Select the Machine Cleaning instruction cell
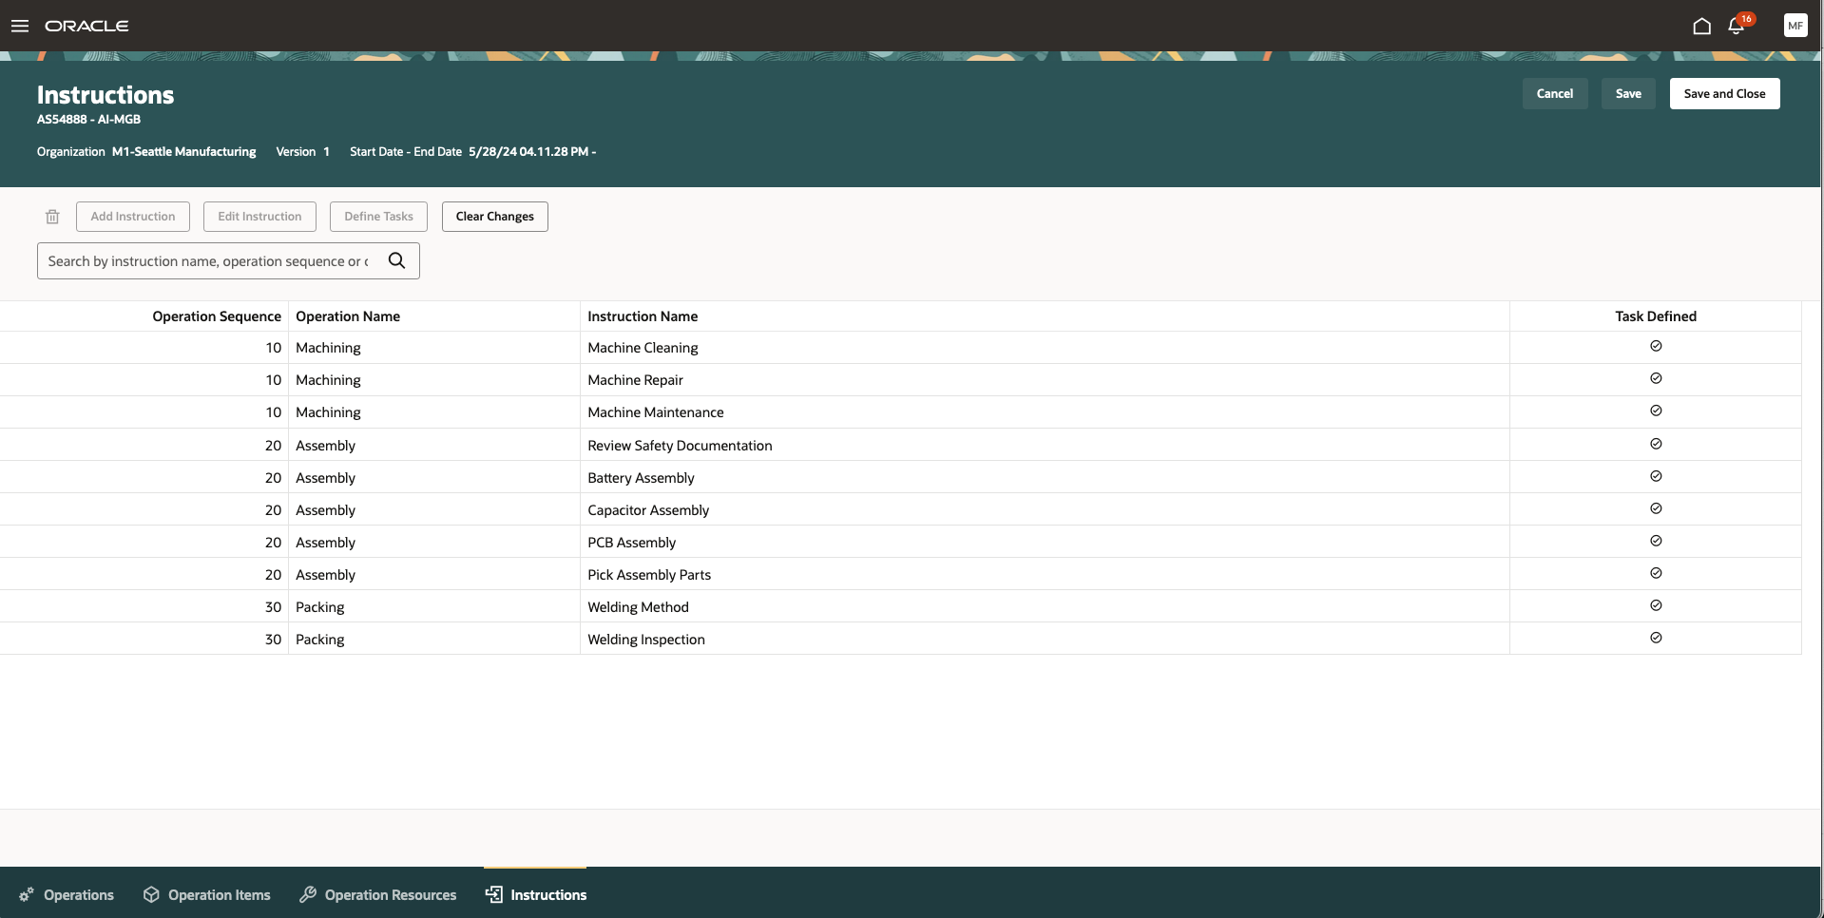 [x=1045, y=348]
